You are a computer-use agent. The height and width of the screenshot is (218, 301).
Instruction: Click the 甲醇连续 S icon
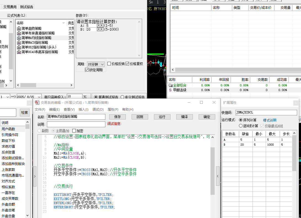170,90
